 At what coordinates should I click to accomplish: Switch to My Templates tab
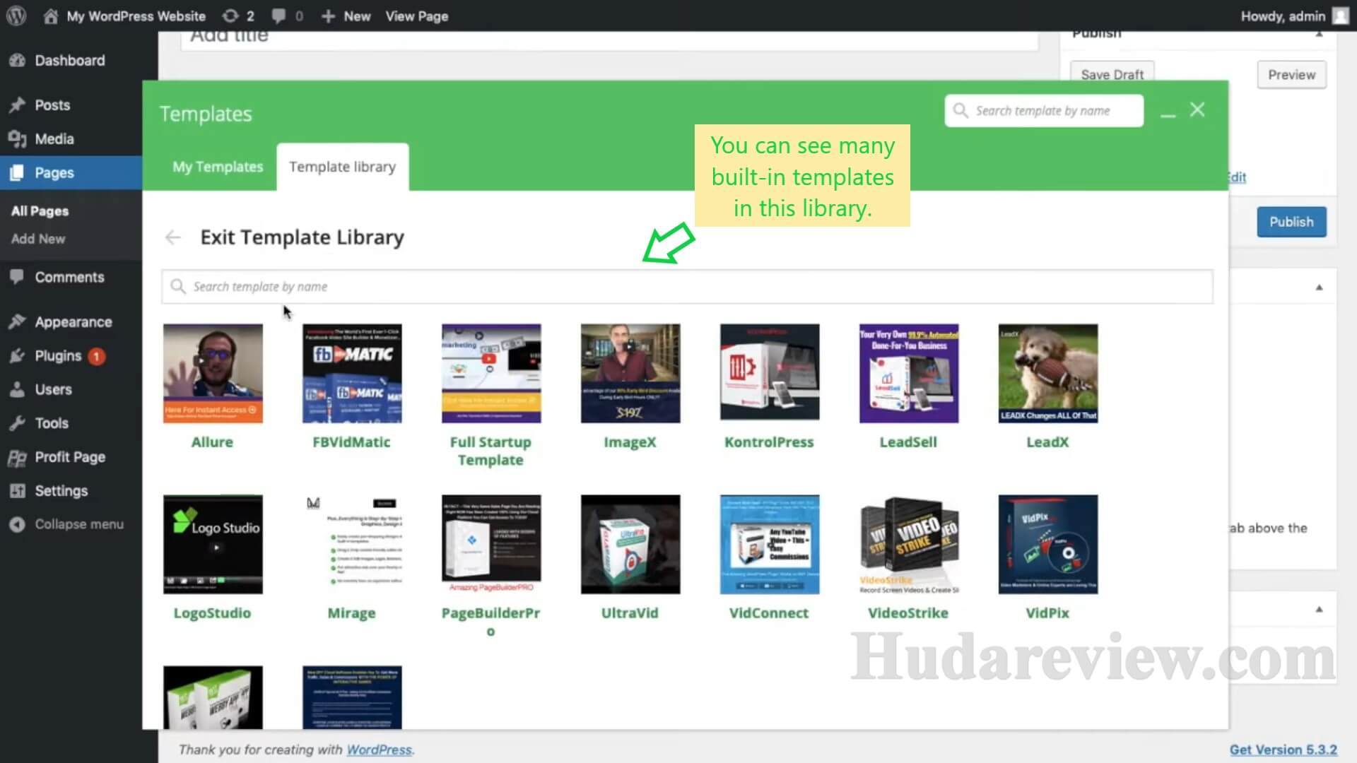click(x=218, y=167)
